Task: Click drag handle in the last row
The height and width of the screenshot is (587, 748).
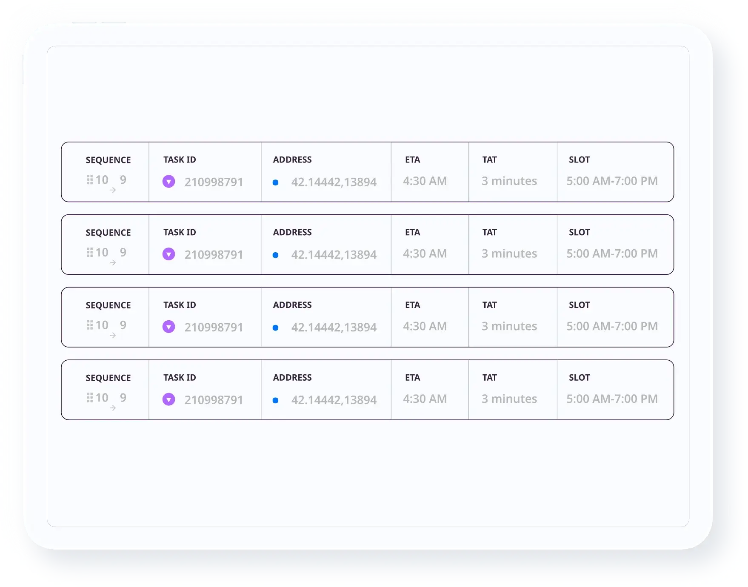Action: click(90, 398)
